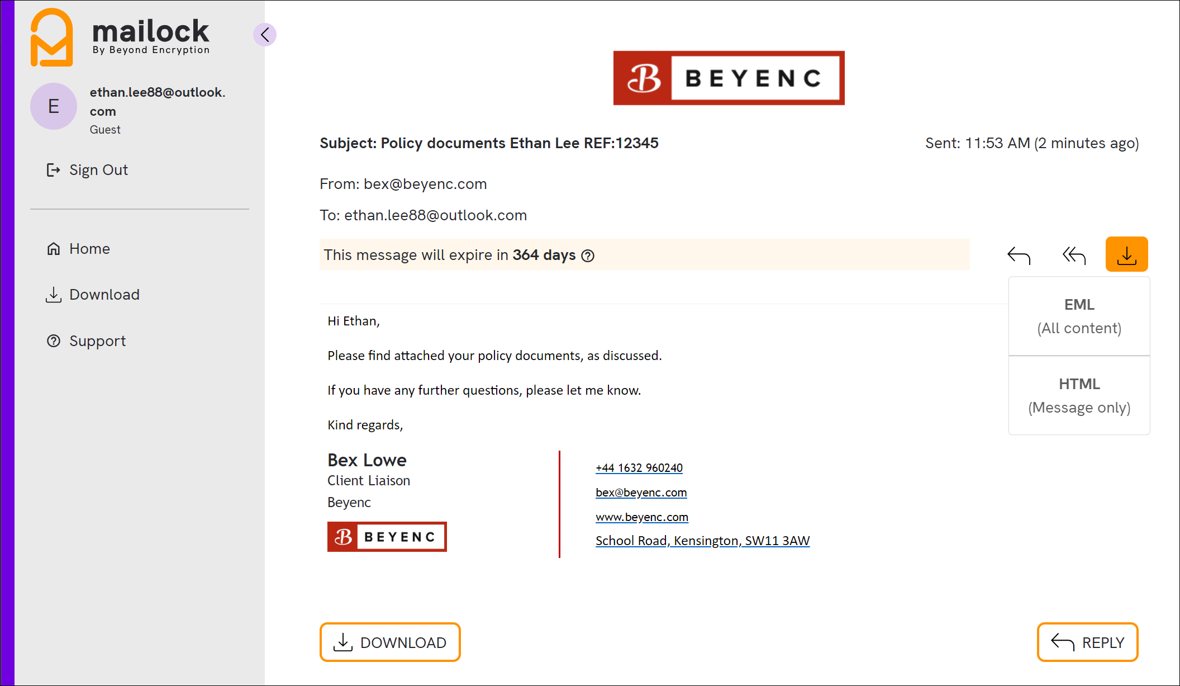This screenshot has width=1180, height=686.
Task: Toggle the orange download dropdown button
Action: [x=1127, y=254]
